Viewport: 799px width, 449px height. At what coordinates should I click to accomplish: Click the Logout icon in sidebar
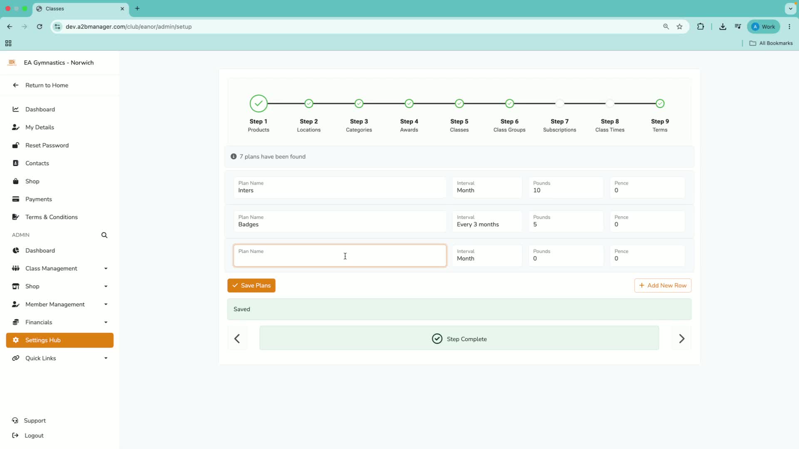point(15,435)
